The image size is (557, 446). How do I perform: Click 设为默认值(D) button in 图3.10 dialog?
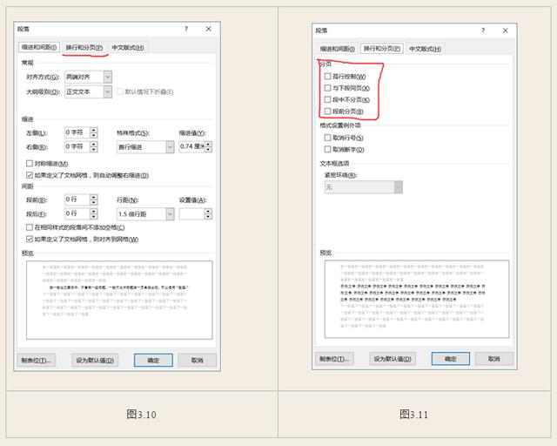coord(95,361)
